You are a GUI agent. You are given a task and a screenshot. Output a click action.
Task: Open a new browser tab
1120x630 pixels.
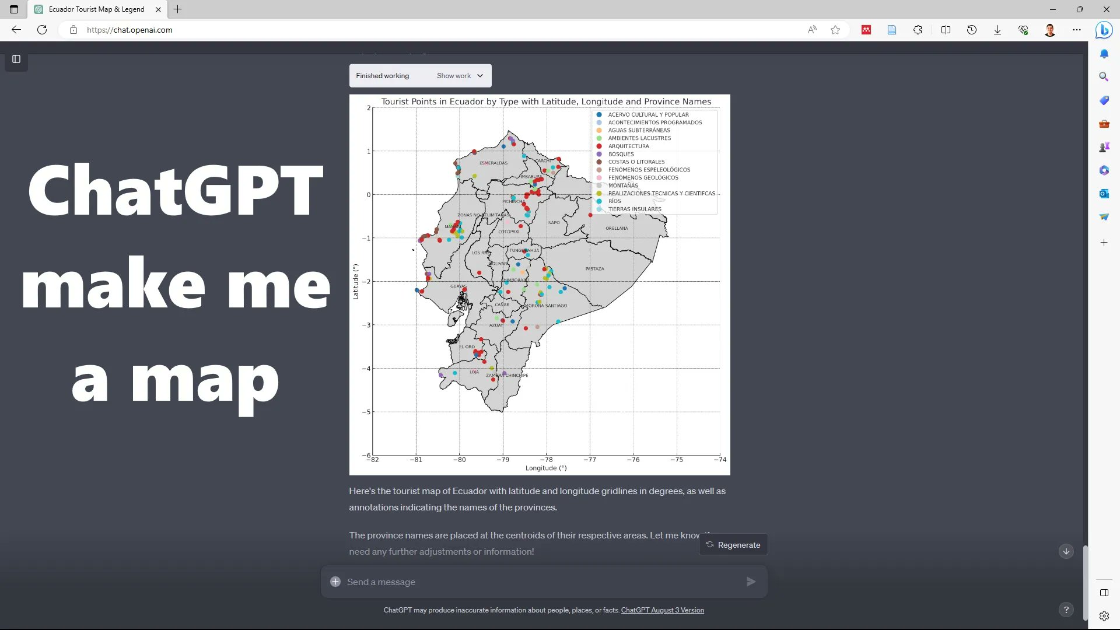[x=178, y=9]
